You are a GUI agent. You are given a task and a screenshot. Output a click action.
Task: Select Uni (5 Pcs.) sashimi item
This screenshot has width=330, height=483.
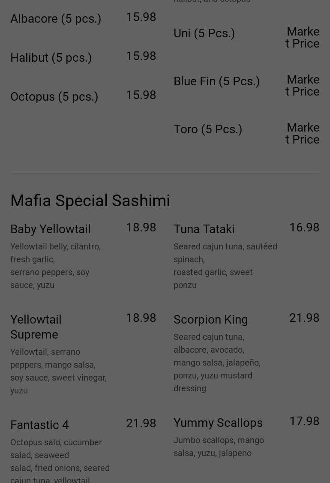[x=204, y=33]
